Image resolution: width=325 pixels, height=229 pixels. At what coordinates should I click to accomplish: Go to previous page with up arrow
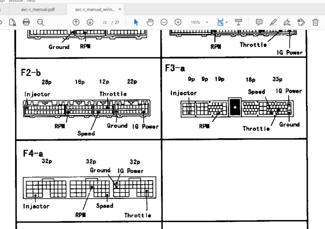point(76,22)
